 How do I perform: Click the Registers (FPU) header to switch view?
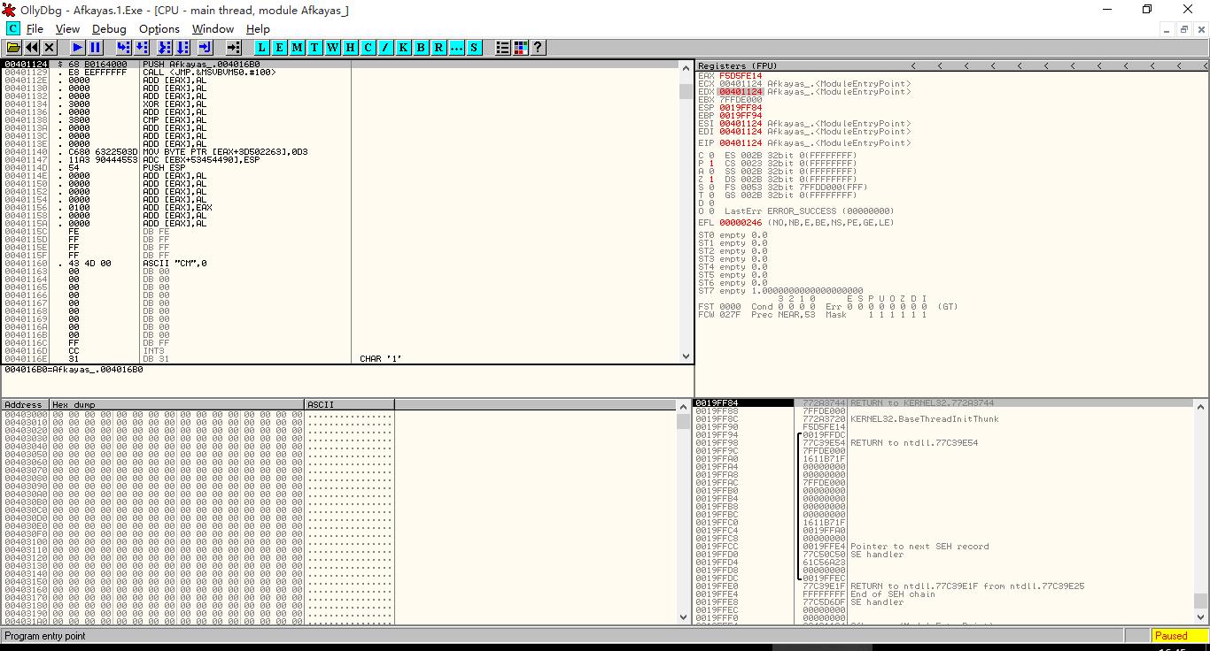tap(737, 66)
